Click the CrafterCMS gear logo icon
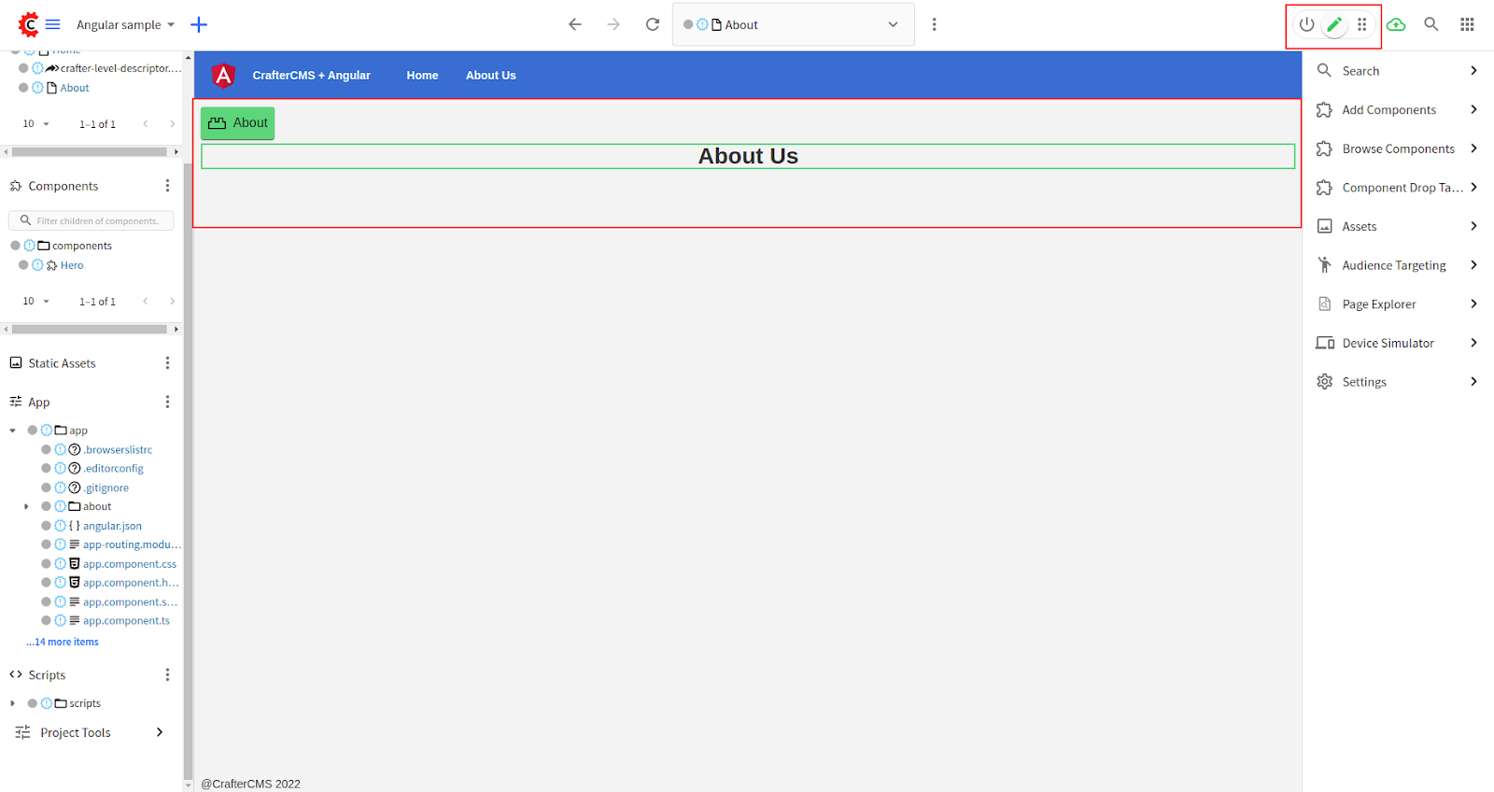 29,24
